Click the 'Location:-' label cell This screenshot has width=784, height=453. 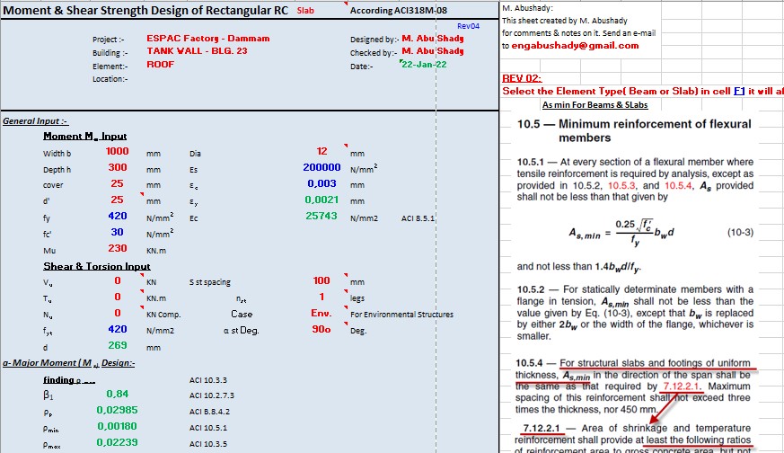[110, 79]
